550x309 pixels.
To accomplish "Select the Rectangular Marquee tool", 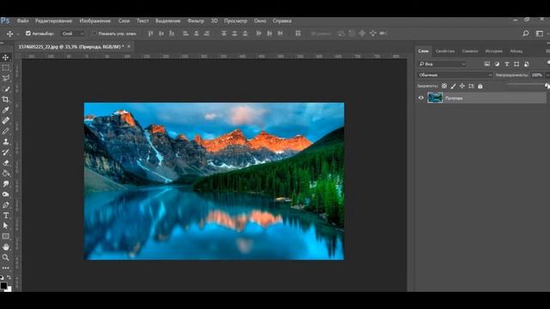I will click(x=6, y=68).
